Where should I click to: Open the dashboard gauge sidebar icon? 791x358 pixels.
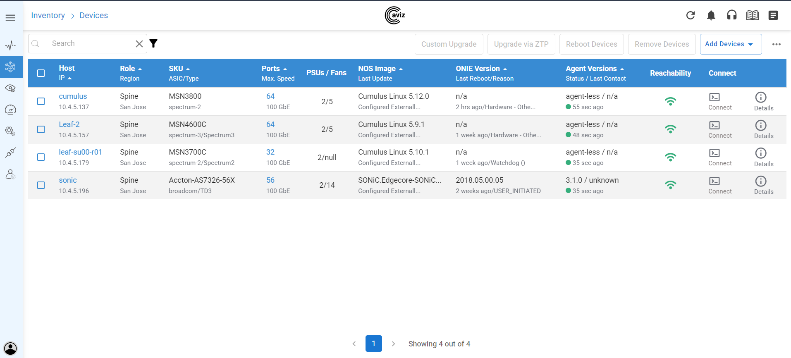point(11,110)
